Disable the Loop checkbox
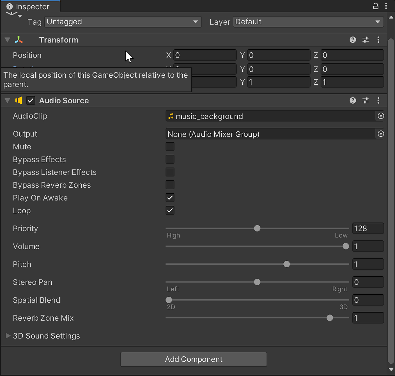This screenshot has height=376, width=395. tap(170, 210)
